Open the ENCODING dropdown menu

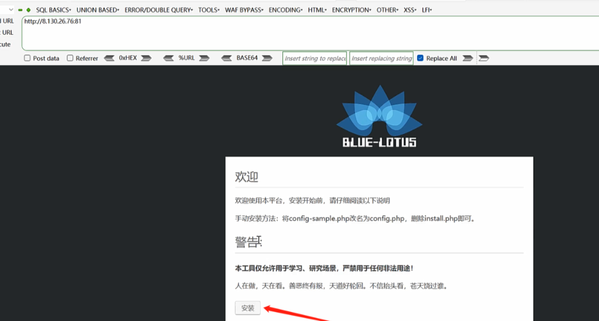pyautogui.click(x=286, y=10)
